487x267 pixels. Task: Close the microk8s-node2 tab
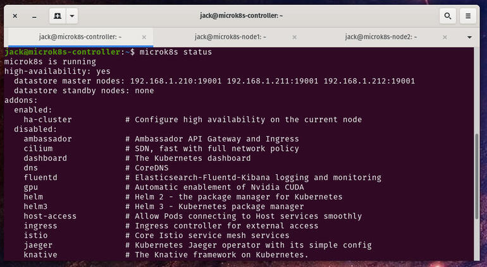tap(445, 37)
